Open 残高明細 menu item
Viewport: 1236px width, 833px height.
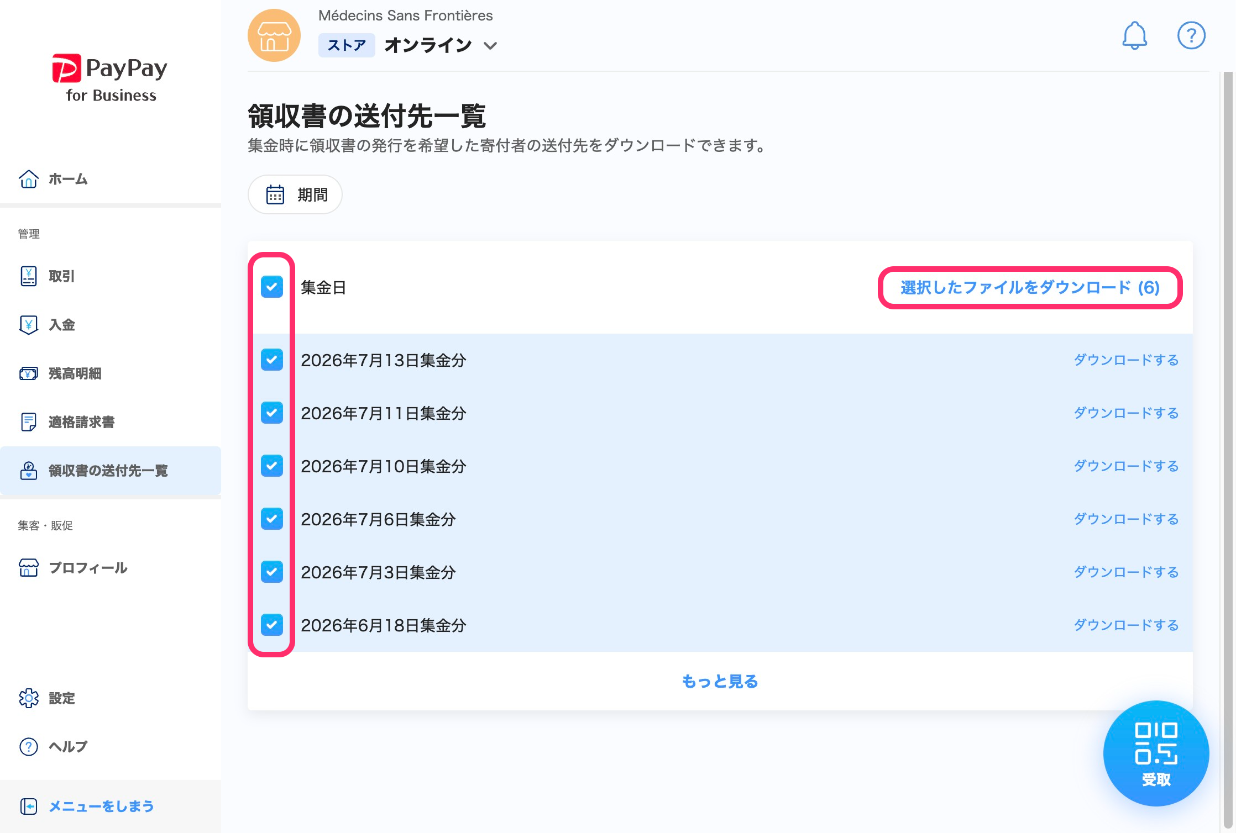pyautogui.click(x=111, y=373)
